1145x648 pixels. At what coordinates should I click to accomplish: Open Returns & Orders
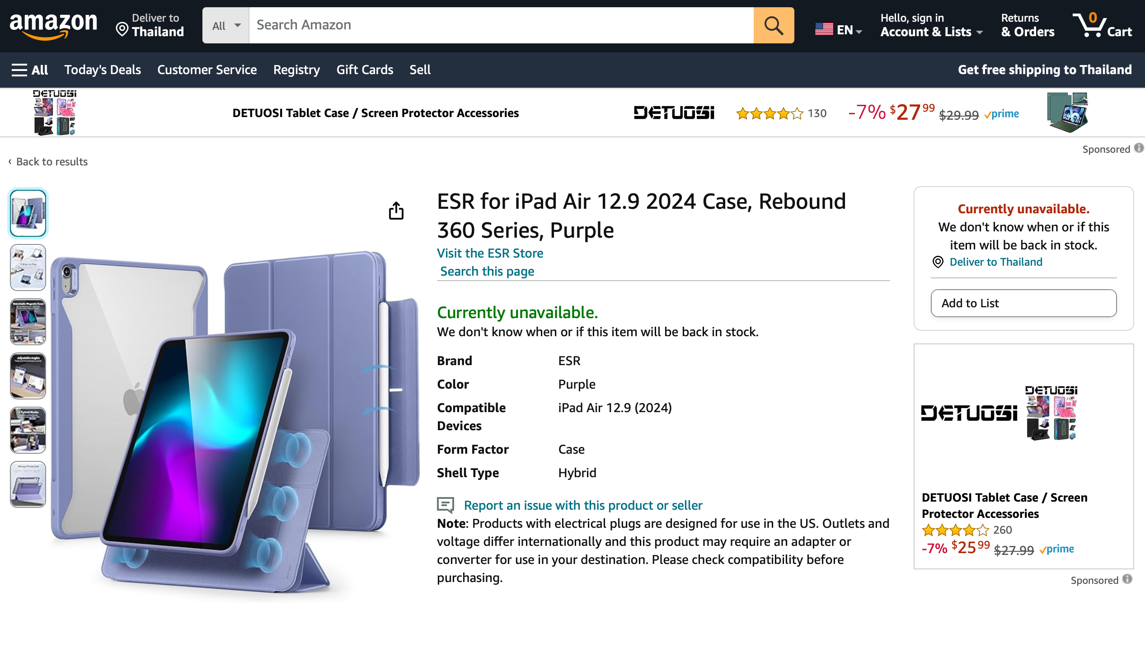click(x=1028, y=25)
